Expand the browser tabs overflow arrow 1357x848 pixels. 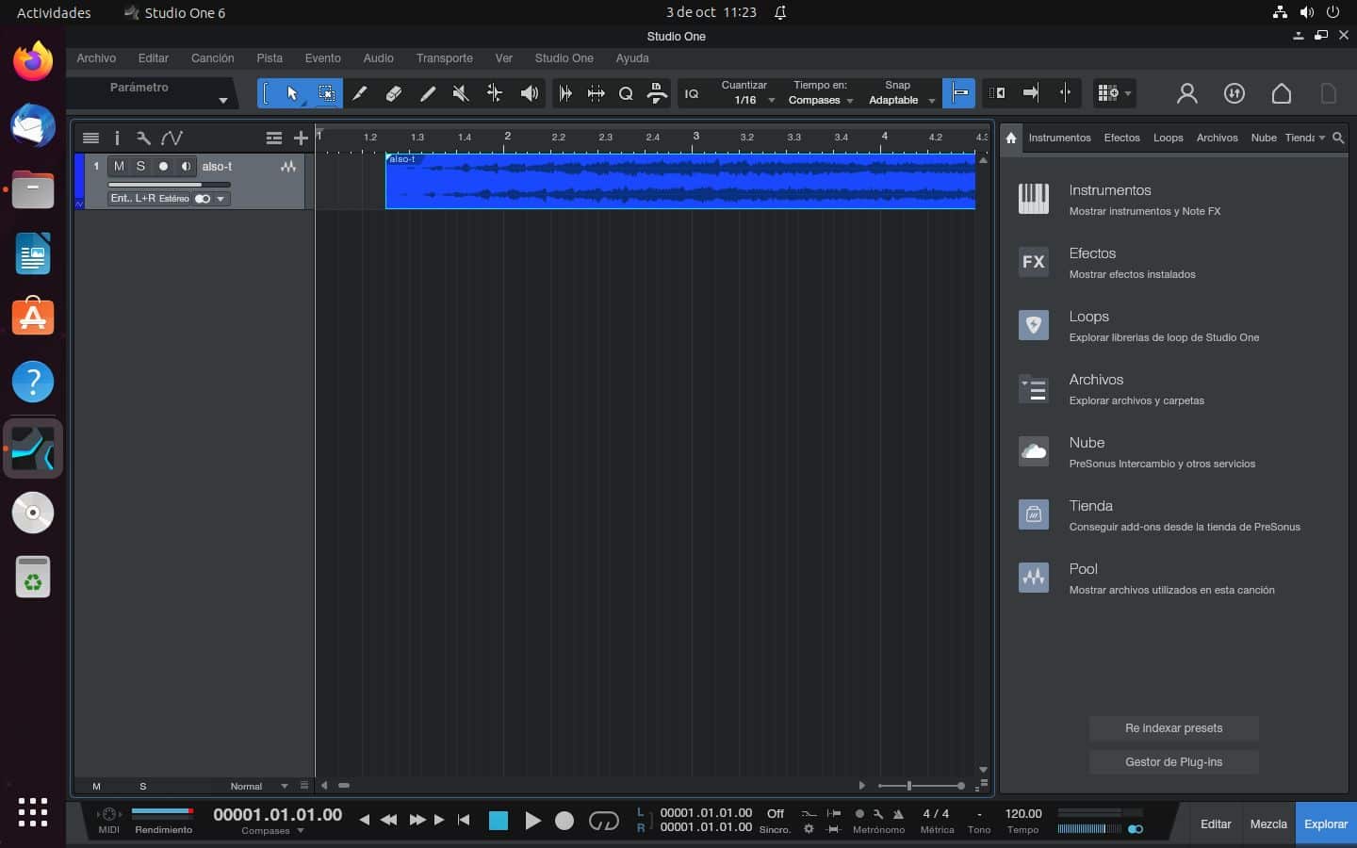(x=1322, y=138)
